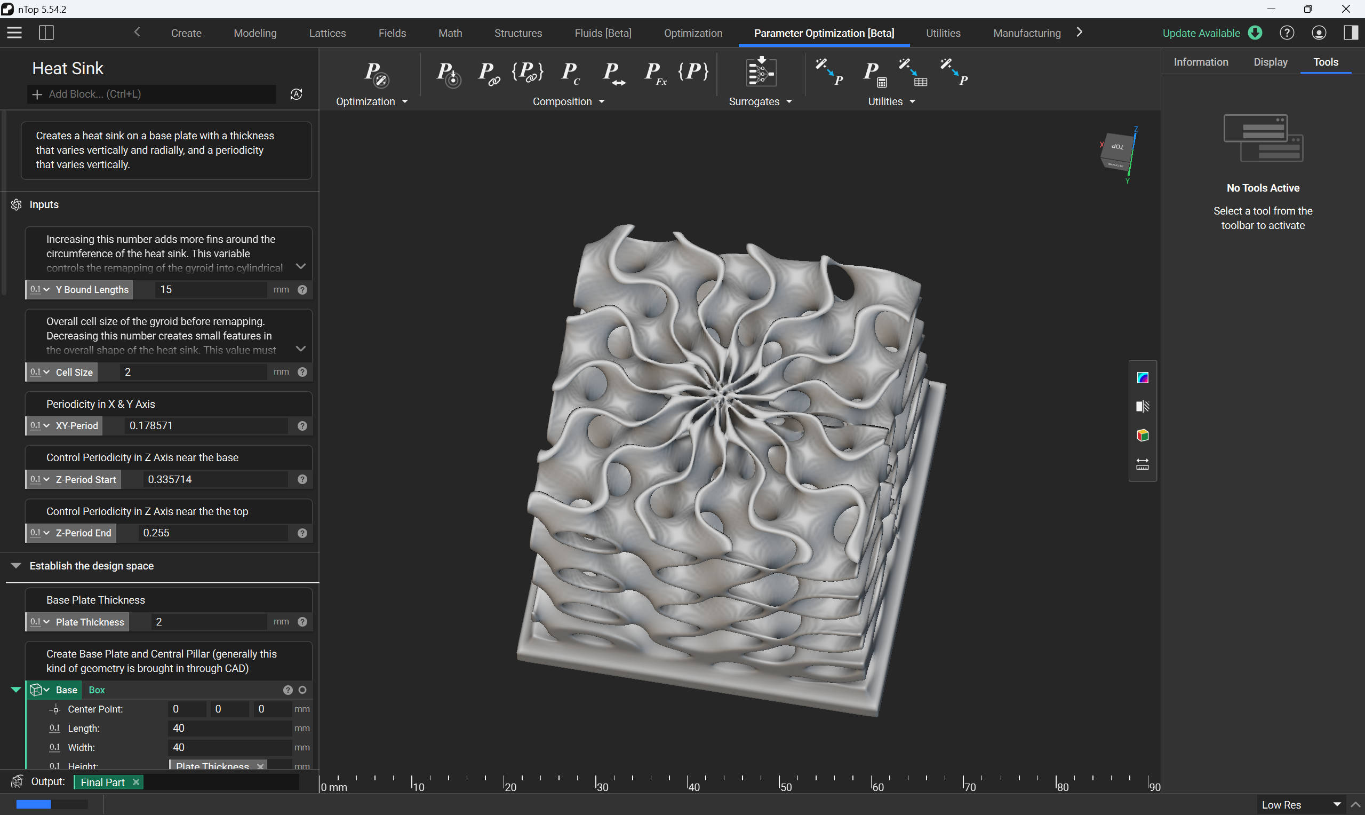Click the P subscript C icon
1365x815 pixels.
click(x=571, y=74)
